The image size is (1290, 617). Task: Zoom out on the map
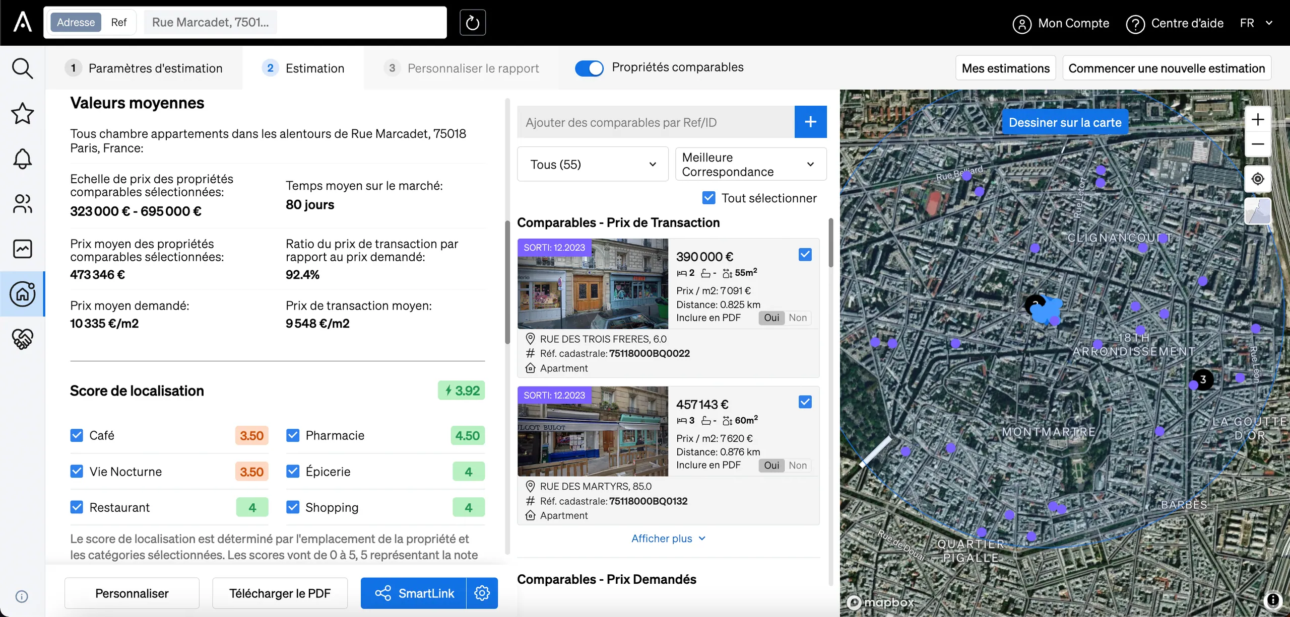point(1258,144)
